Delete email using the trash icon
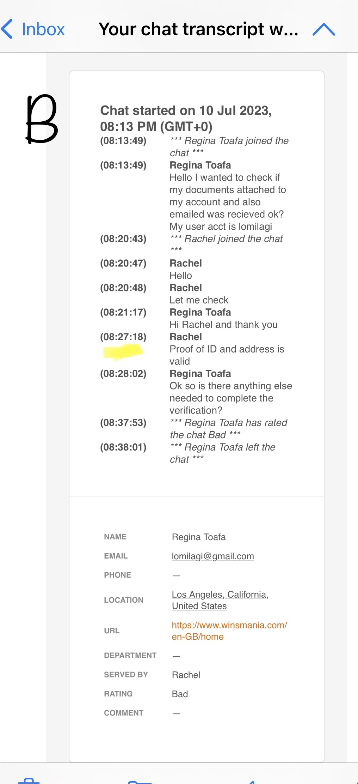Image resolution: width=358 pixels, height=784 pixels. coord(29,780)
